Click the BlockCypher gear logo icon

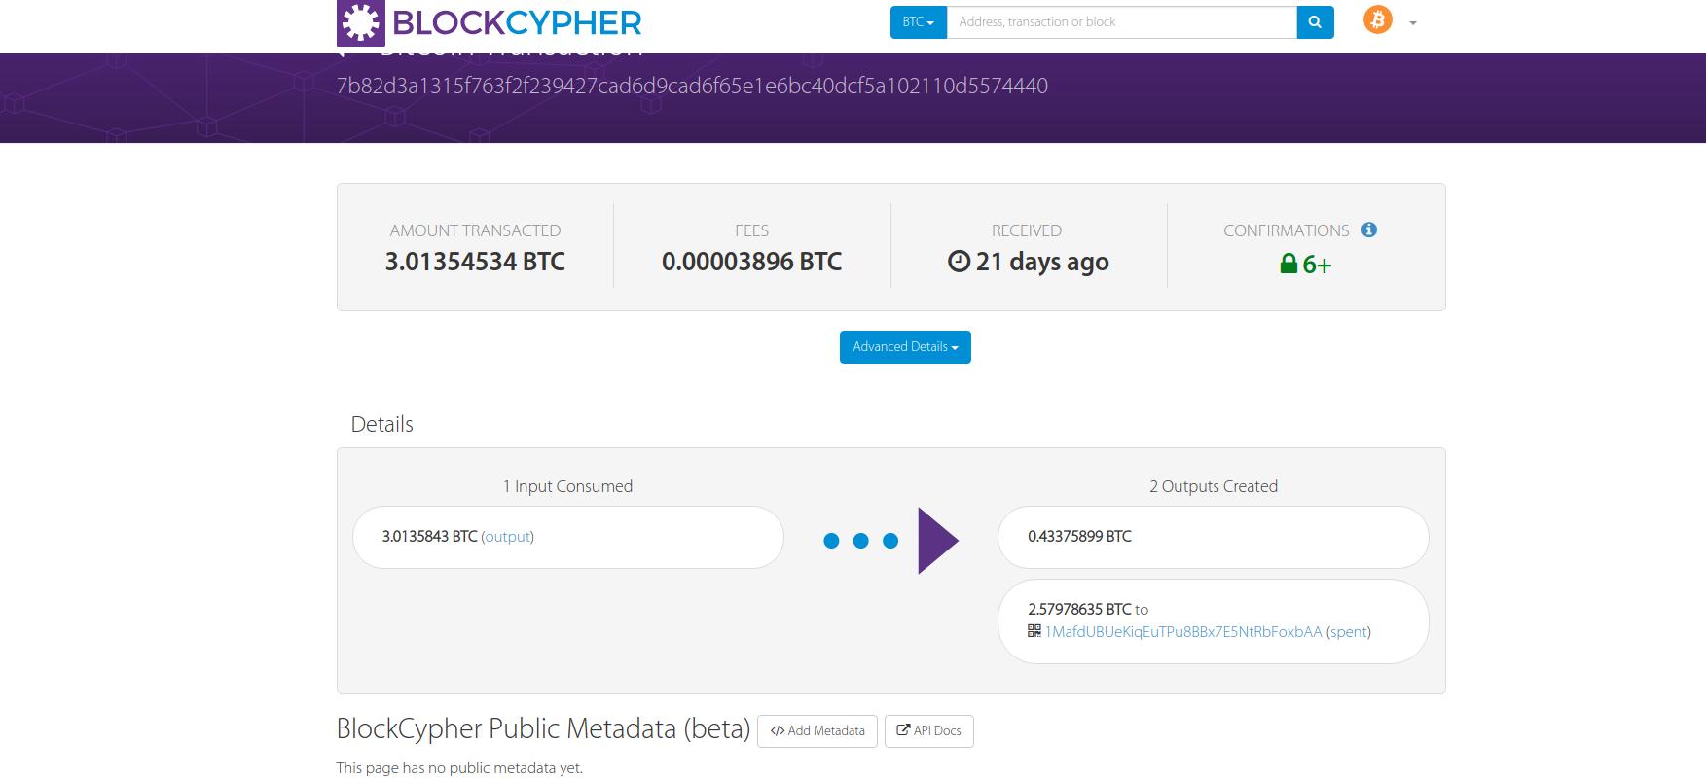click(x=361, y=23)
